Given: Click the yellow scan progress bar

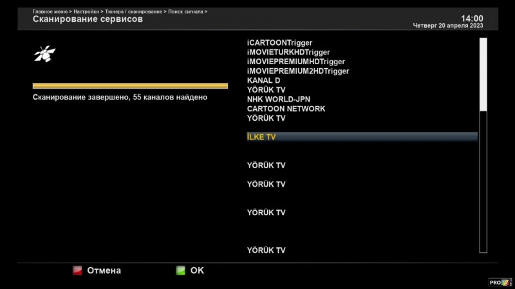Looking at the screenshot, I should [x=130, y=85].
